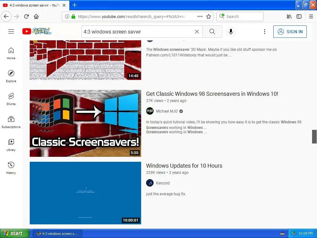Open page actions three-dot menu in address bar
Viewport: 317px width, 238px height.
pos(200,16)
